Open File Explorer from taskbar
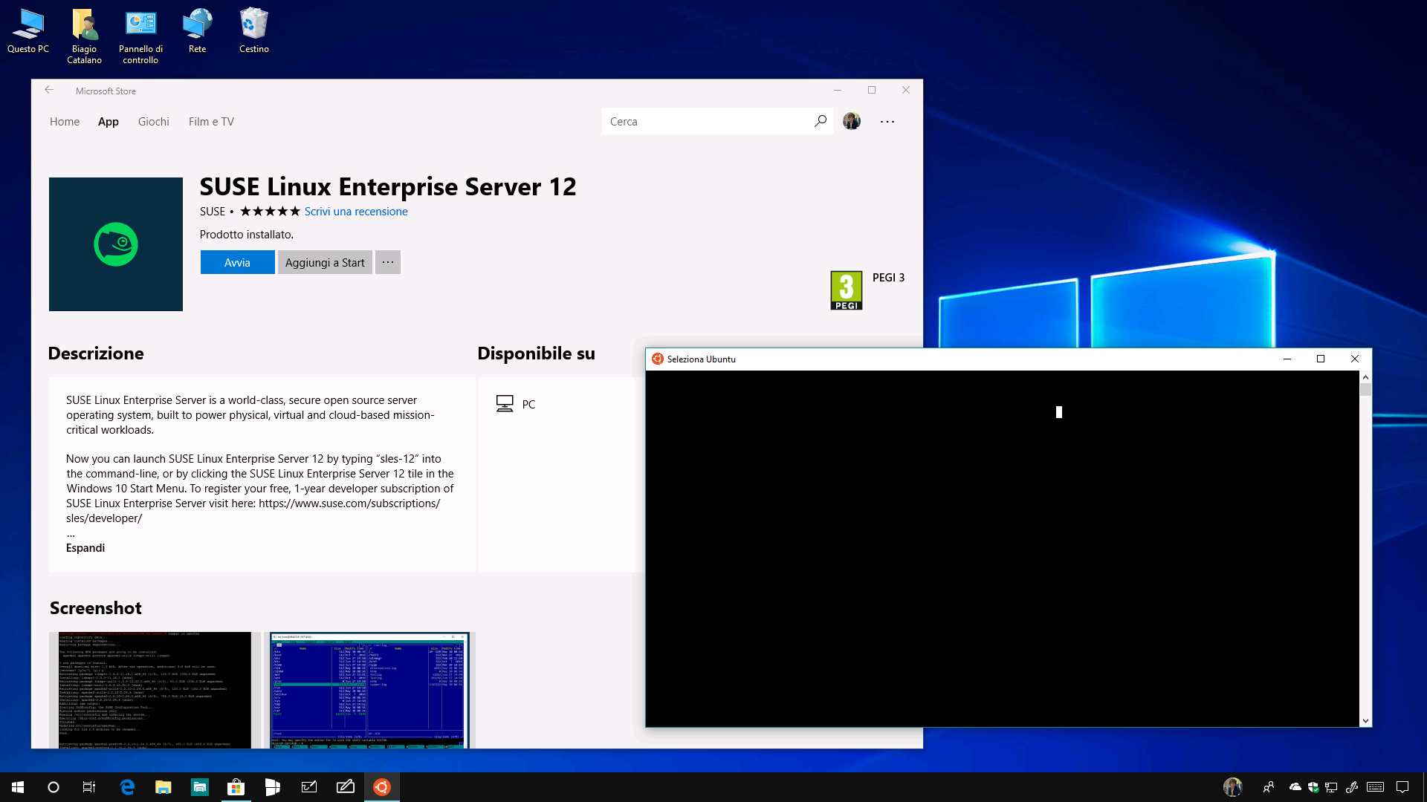Viewport: 1427px width, 802px height. [164, 787]
